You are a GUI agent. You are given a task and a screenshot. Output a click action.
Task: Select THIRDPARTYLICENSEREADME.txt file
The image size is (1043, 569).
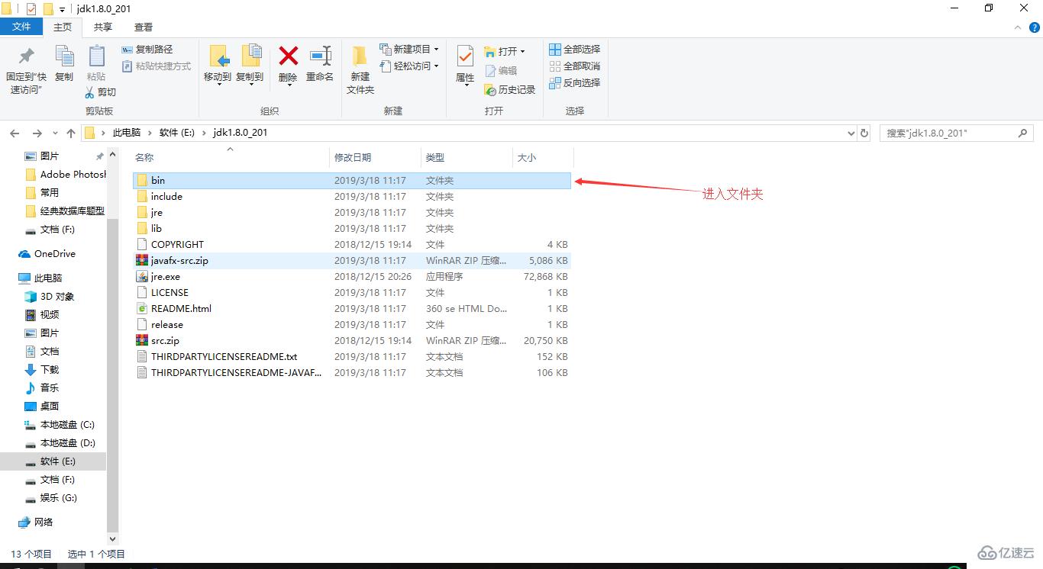click(x=351, y=357)
